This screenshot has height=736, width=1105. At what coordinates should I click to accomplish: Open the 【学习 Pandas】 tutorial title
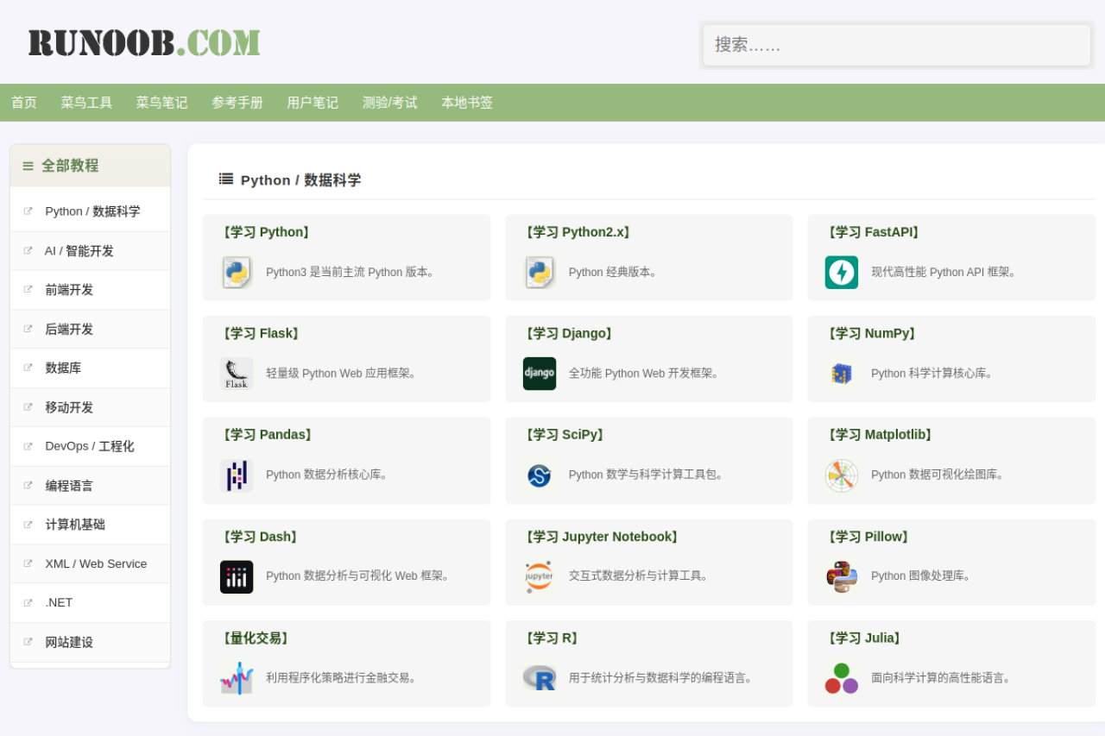coord(268,435)
